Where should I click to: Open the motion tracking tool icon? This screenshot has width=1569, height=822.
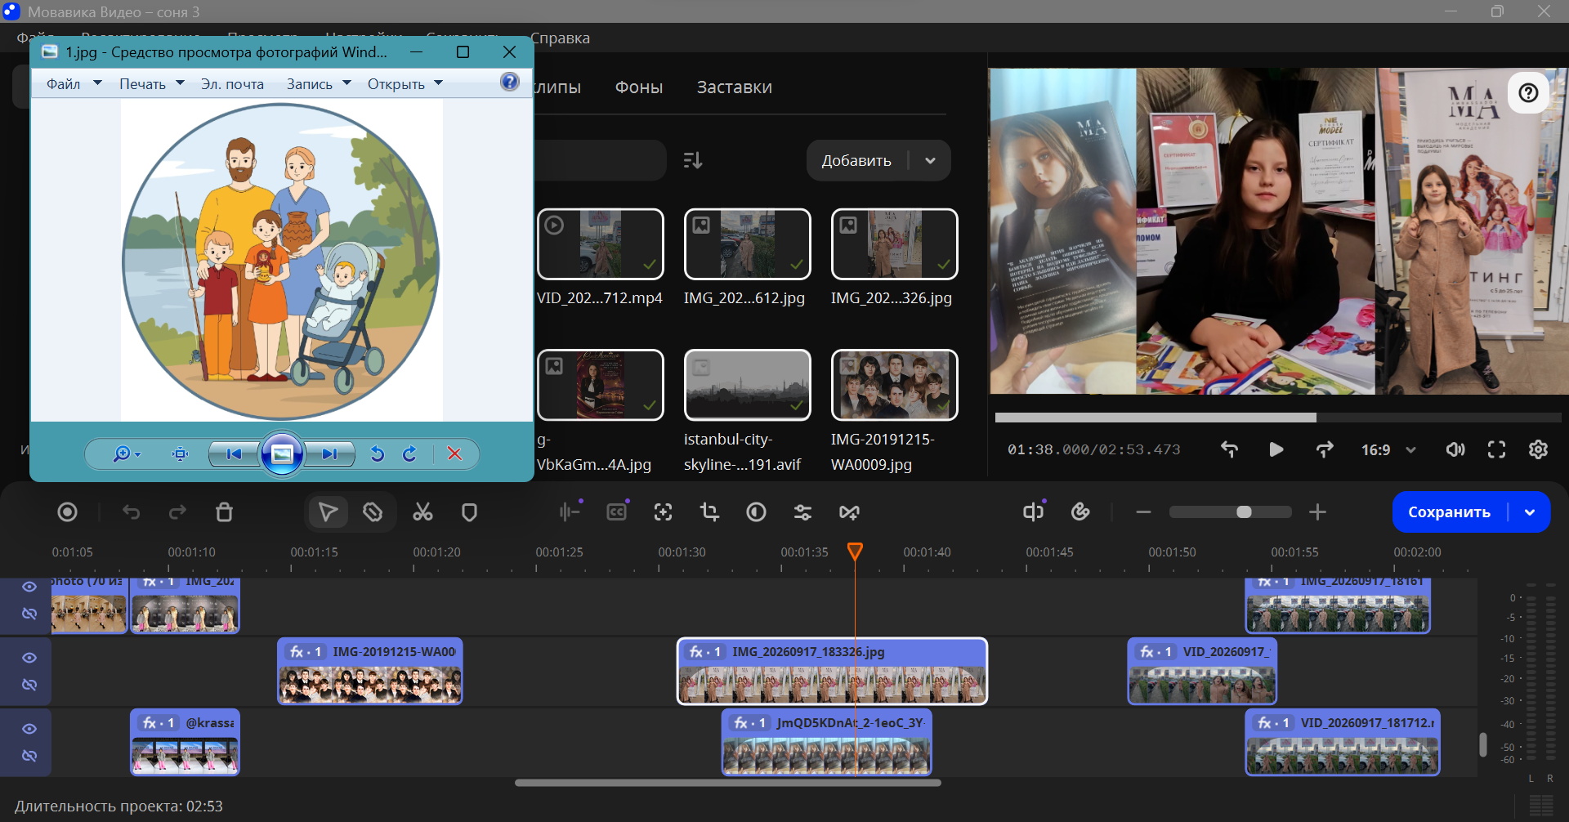coord(663,512)
